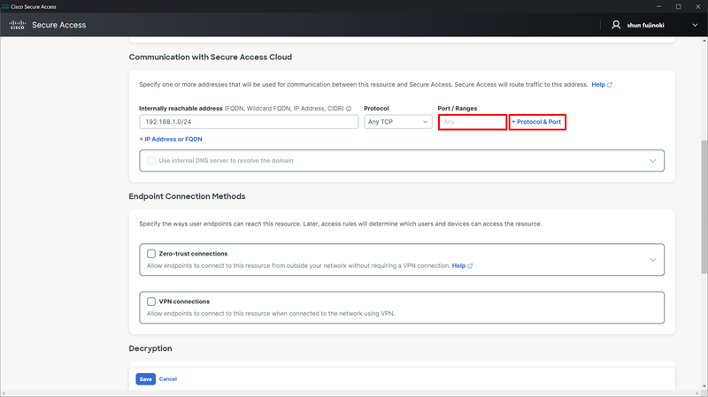The height and width of the screenshot is (397, 708).
Task: Expand the Zero-trust connections panel chevron
Action: (653, 260)
